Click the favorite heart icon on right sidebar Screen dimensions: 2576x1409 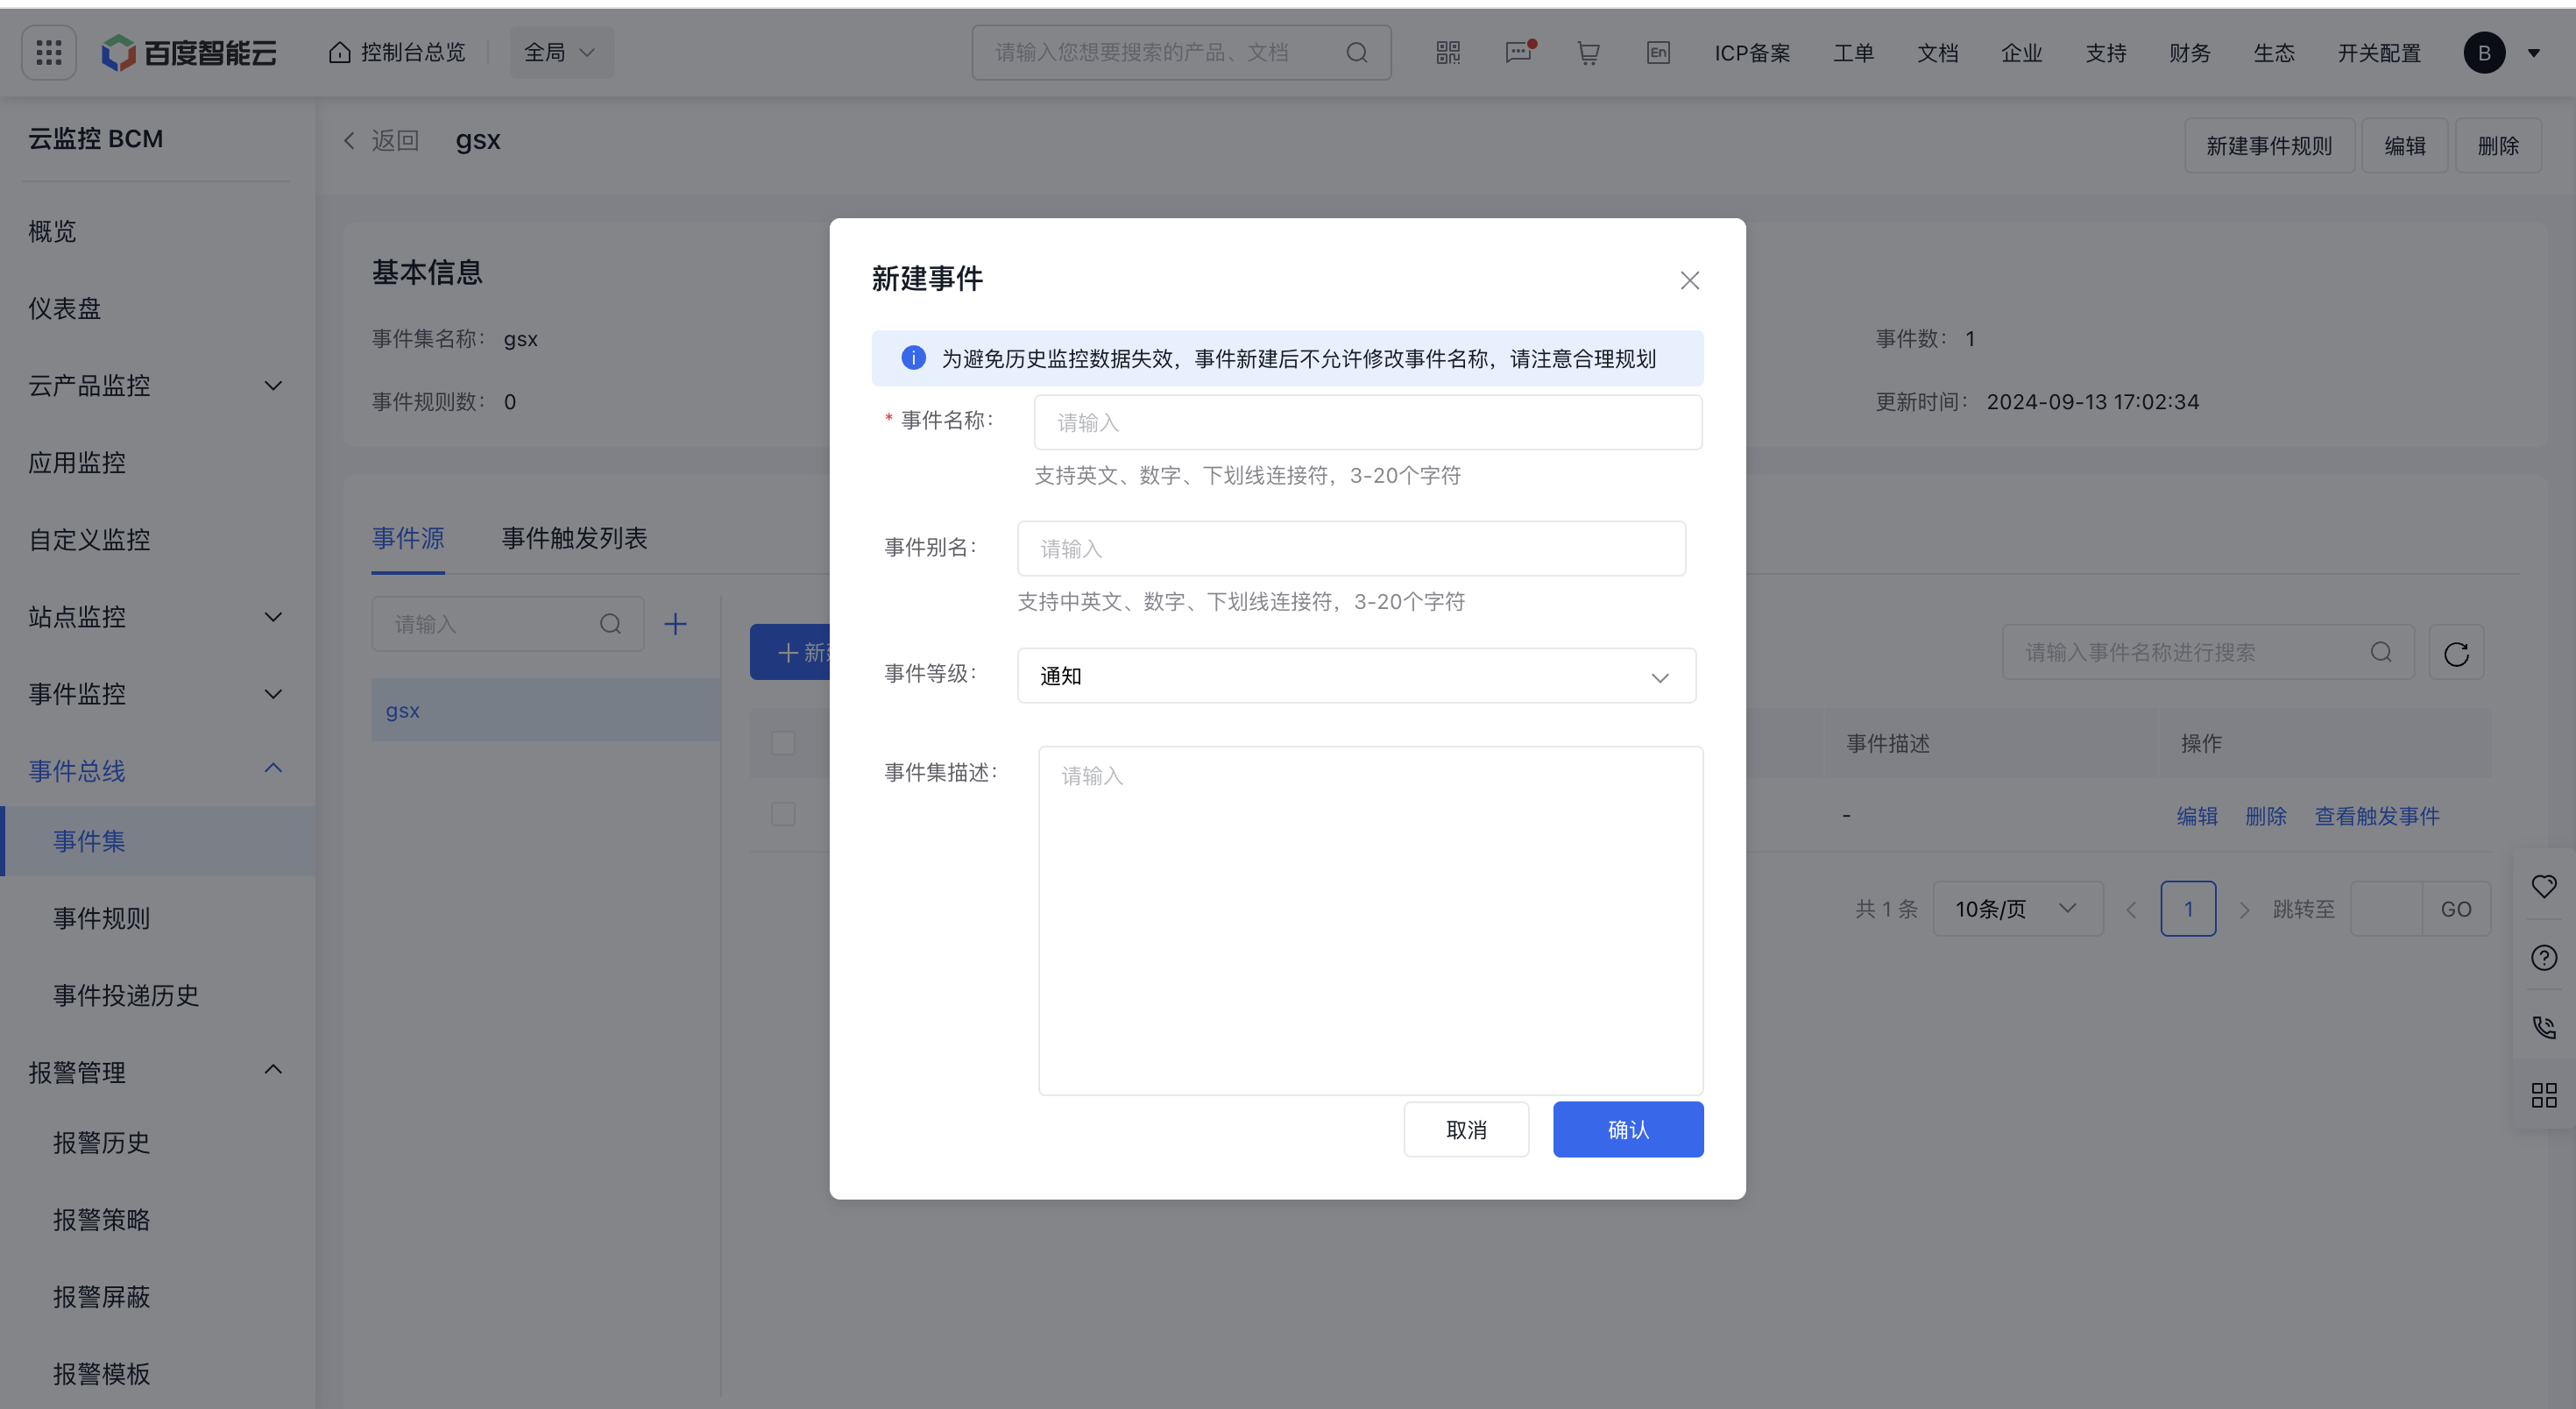coord(2543,885)
